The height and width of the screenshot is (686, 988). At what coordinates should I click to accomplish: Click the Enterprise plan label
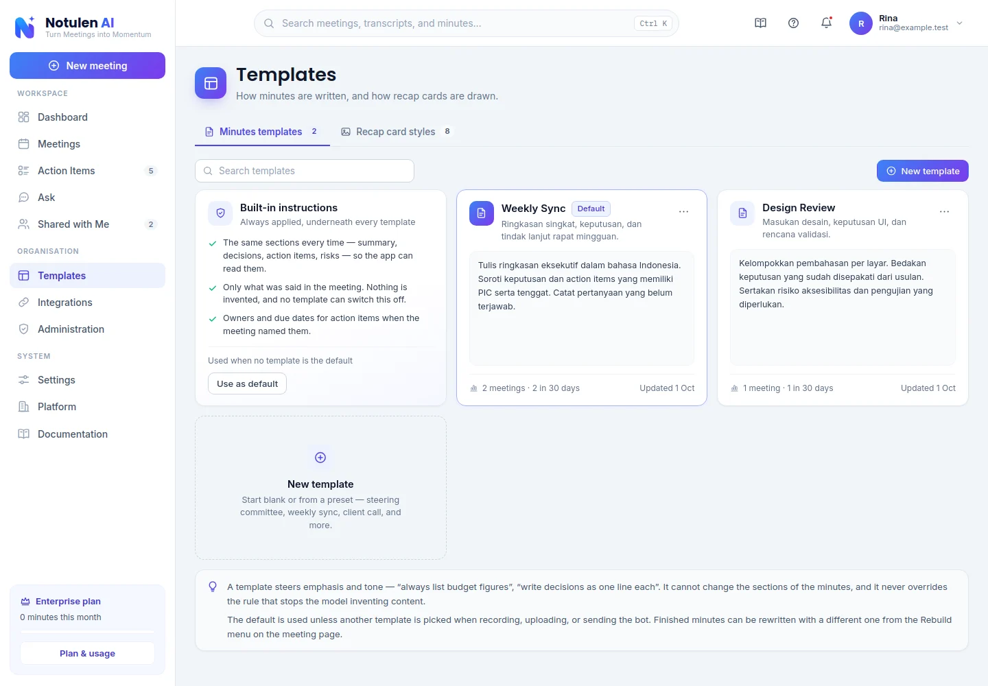[68, 602]
